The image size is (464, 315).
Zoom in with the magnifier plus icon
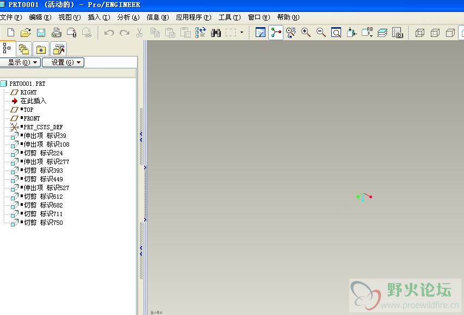(x=306, y=32)
